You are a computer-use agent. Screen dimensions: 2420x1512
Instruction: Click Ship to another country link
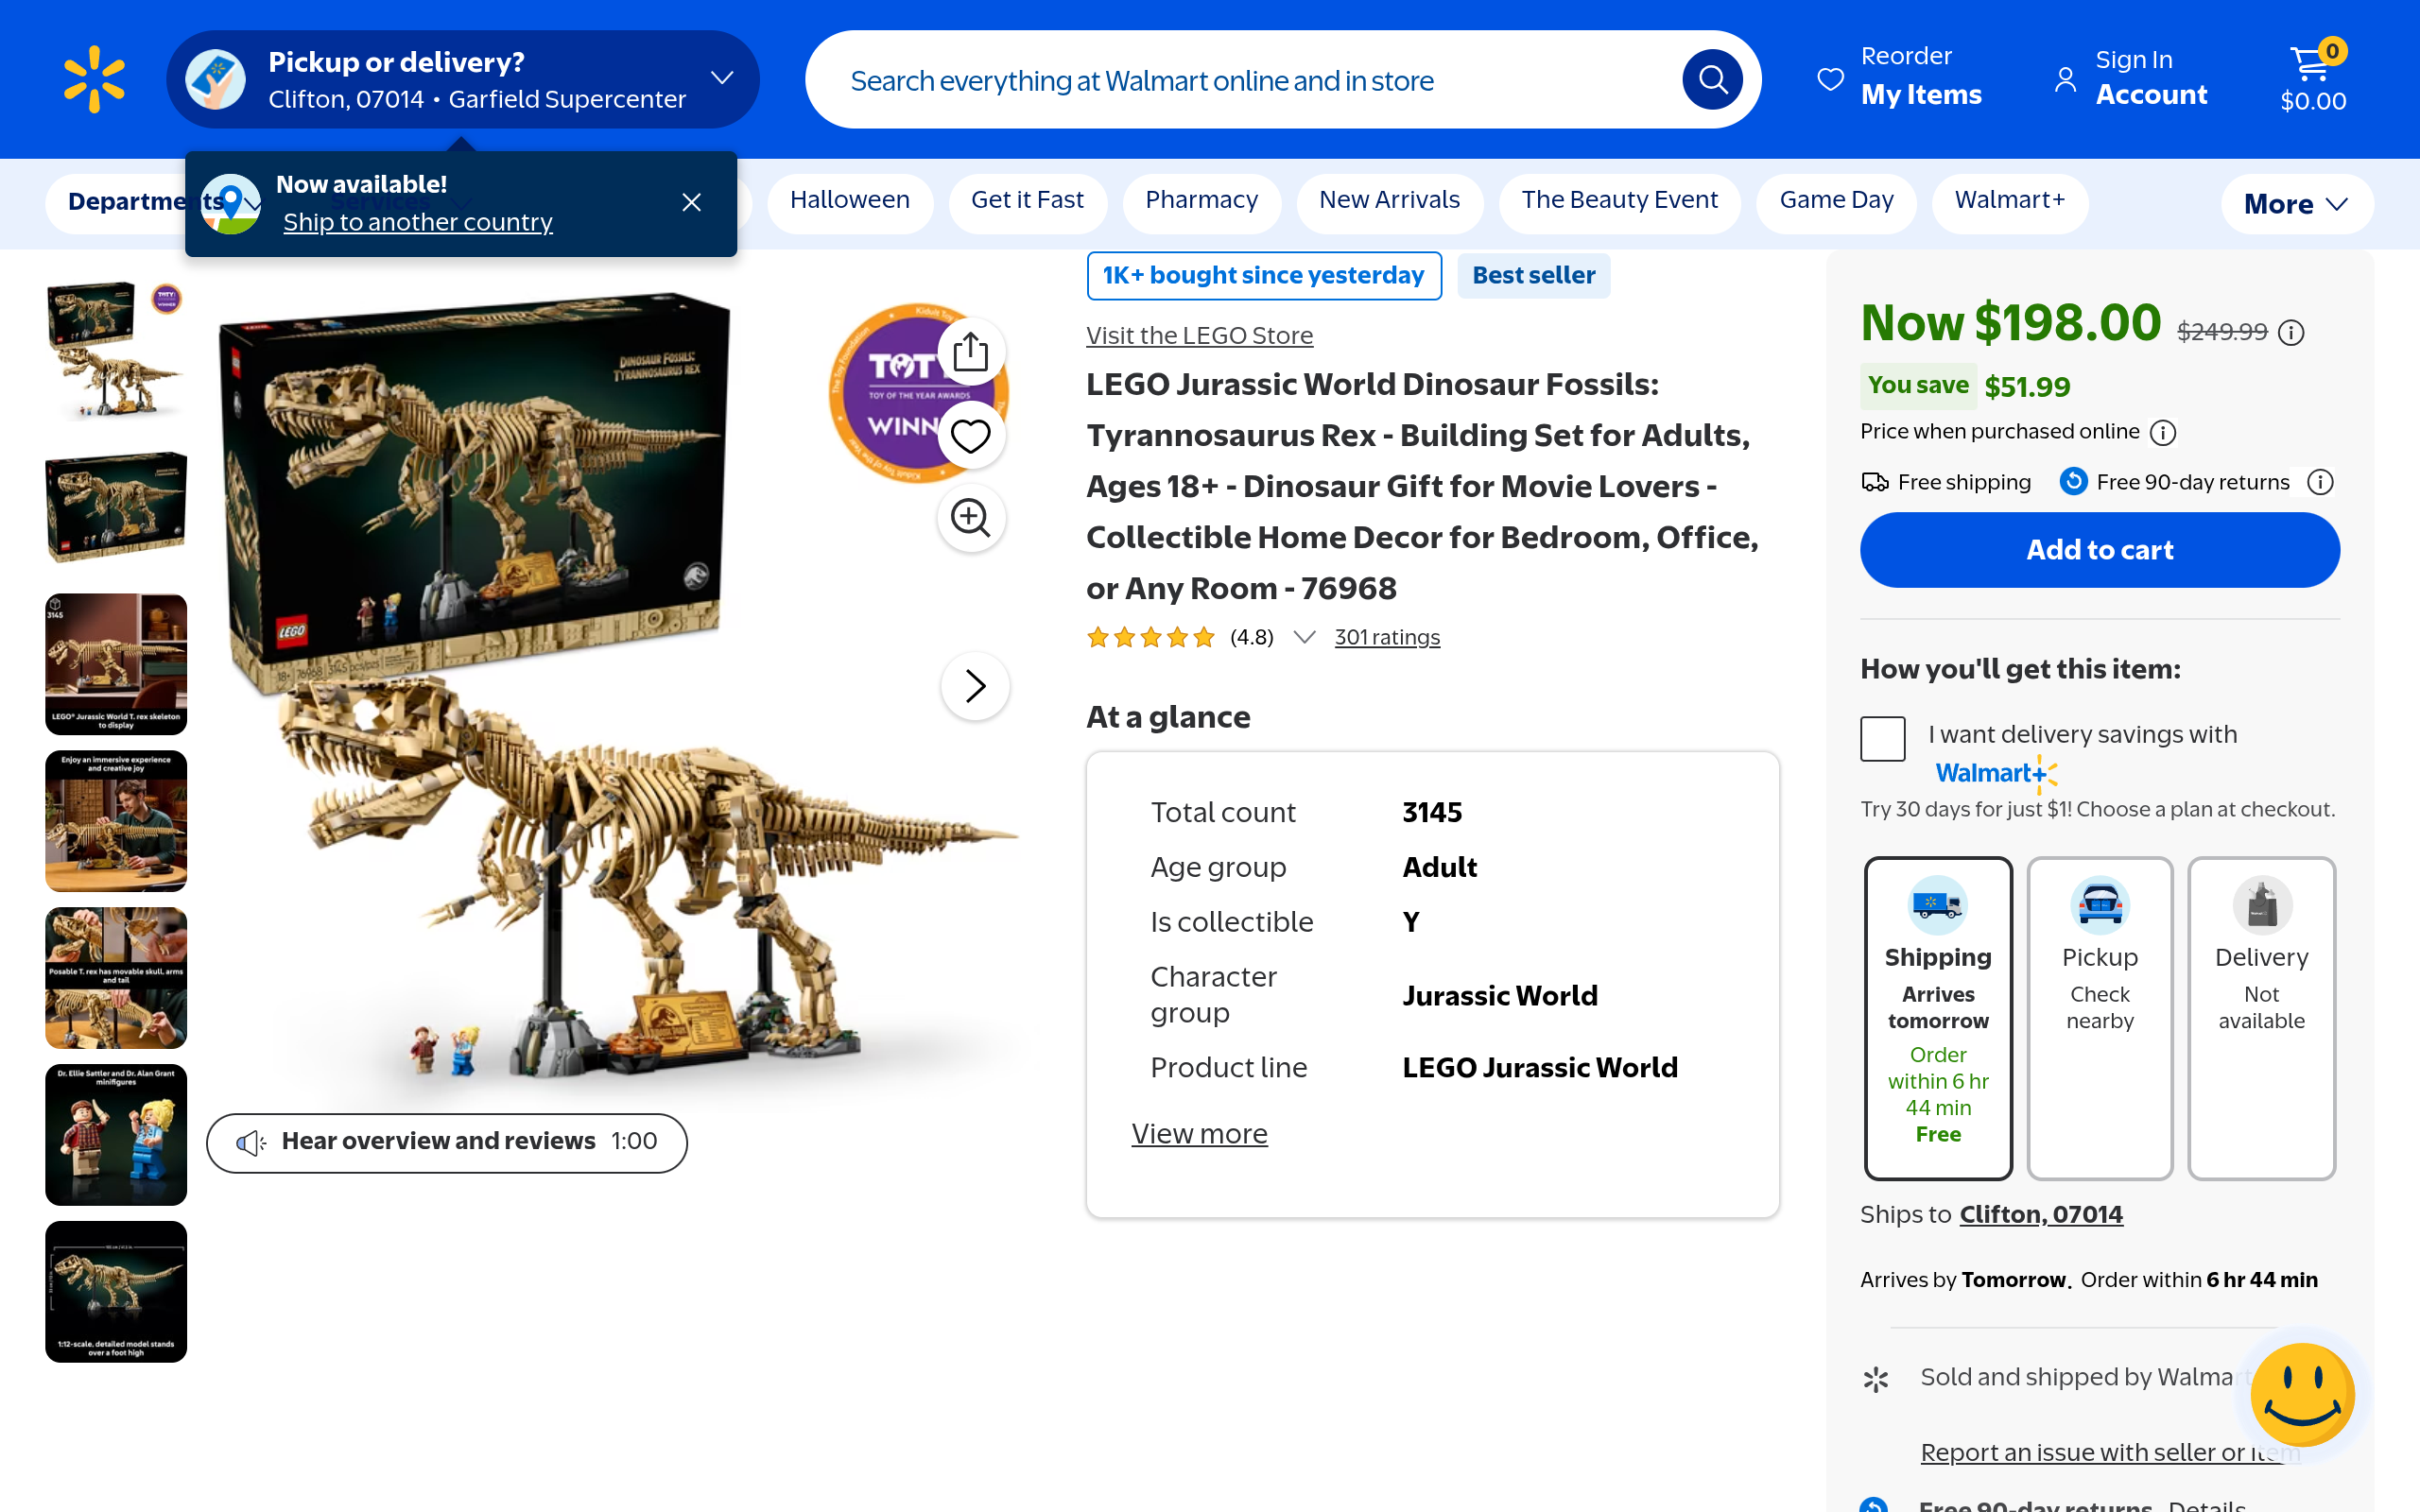pos(418,222)
